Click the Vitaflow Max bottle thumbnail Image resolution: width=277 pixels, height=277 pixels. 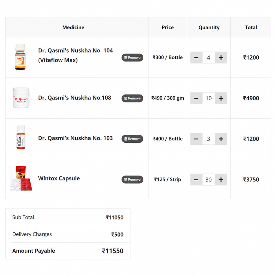point(20,57)
